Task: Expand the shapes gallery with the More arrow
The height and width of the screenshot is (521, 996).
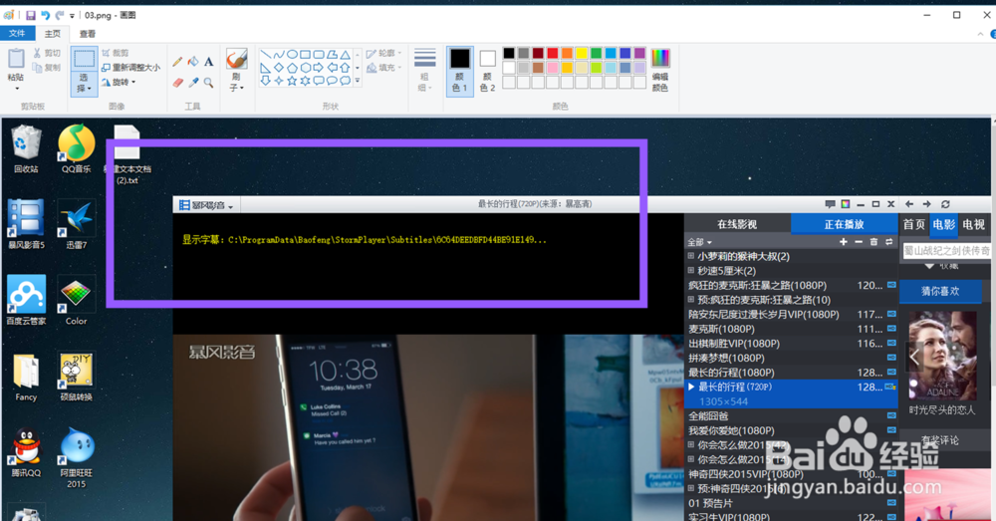Action: [358, 81]
